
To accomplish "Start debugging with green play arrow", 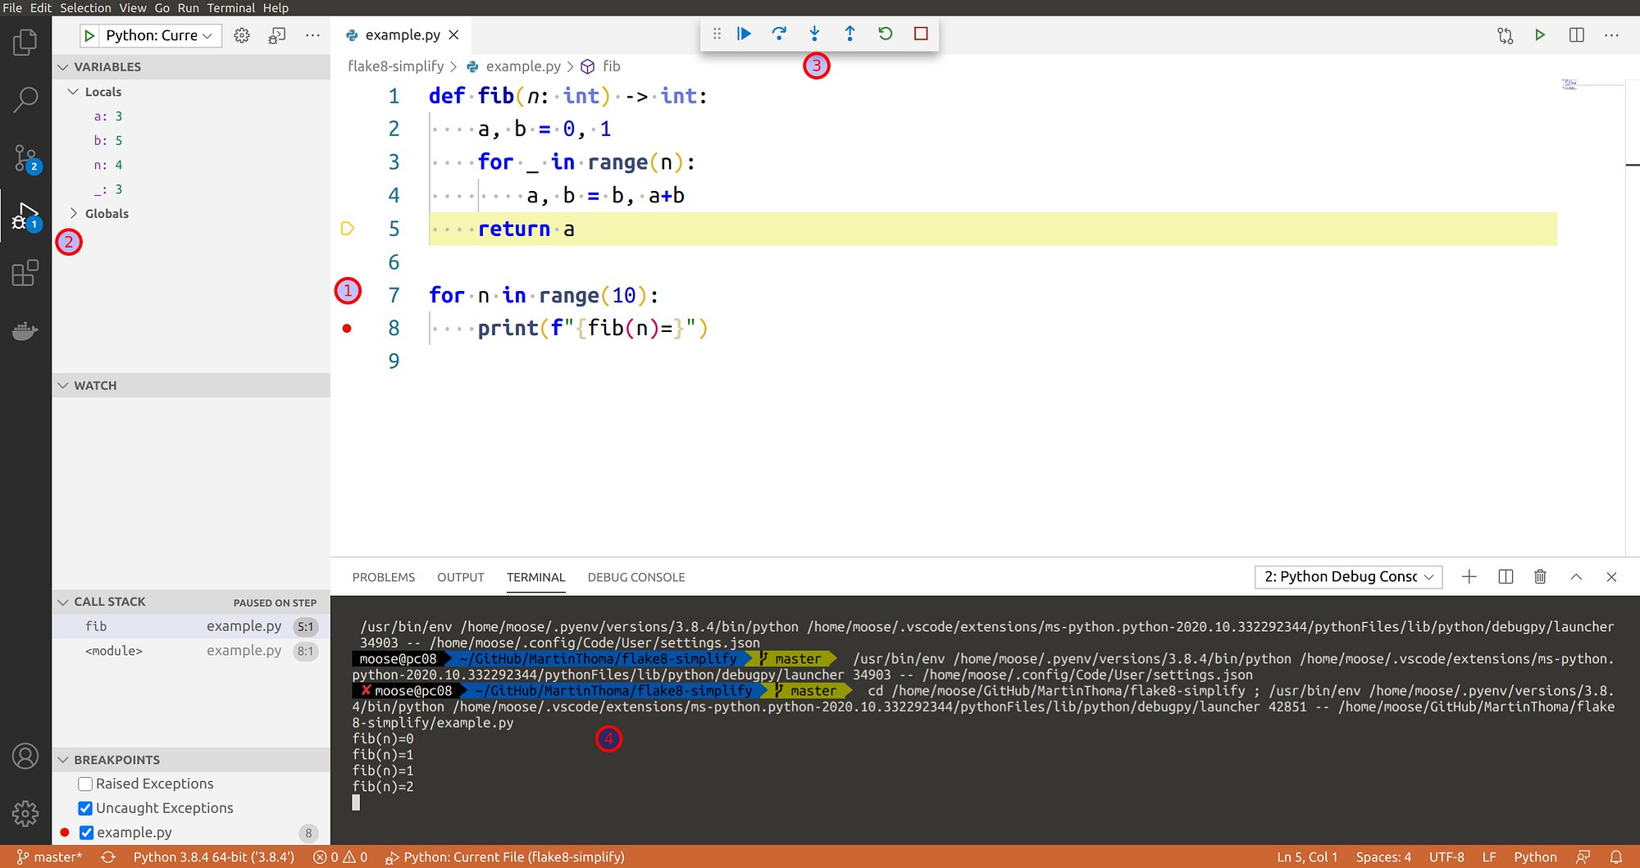I will [x=90, y=35].
